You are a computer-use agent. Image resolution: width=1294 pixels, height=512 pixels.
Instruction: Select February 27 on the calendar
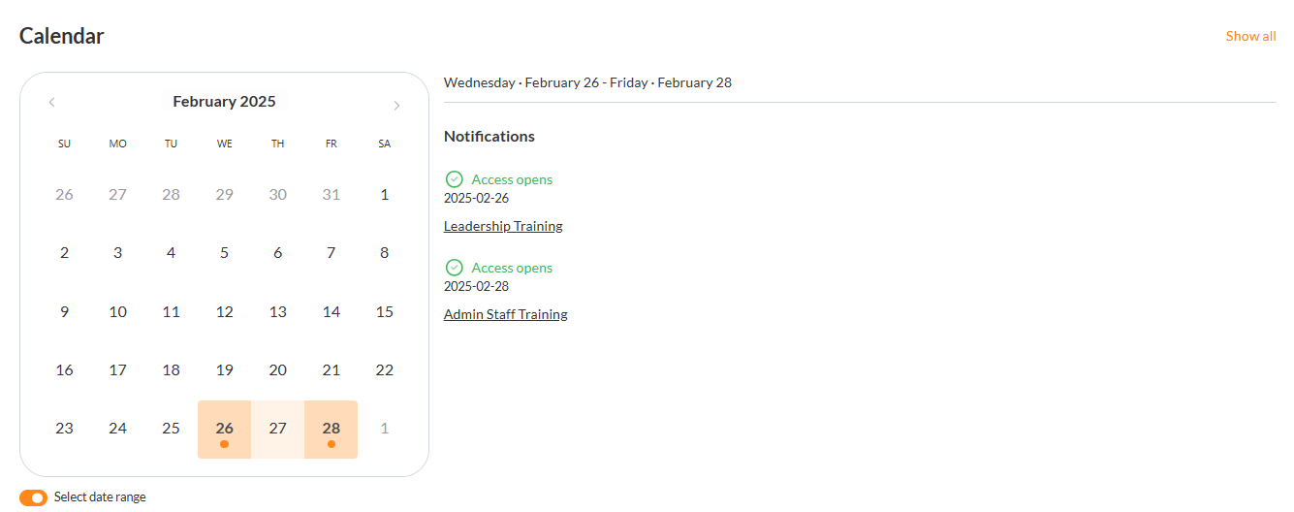(278, 429)
